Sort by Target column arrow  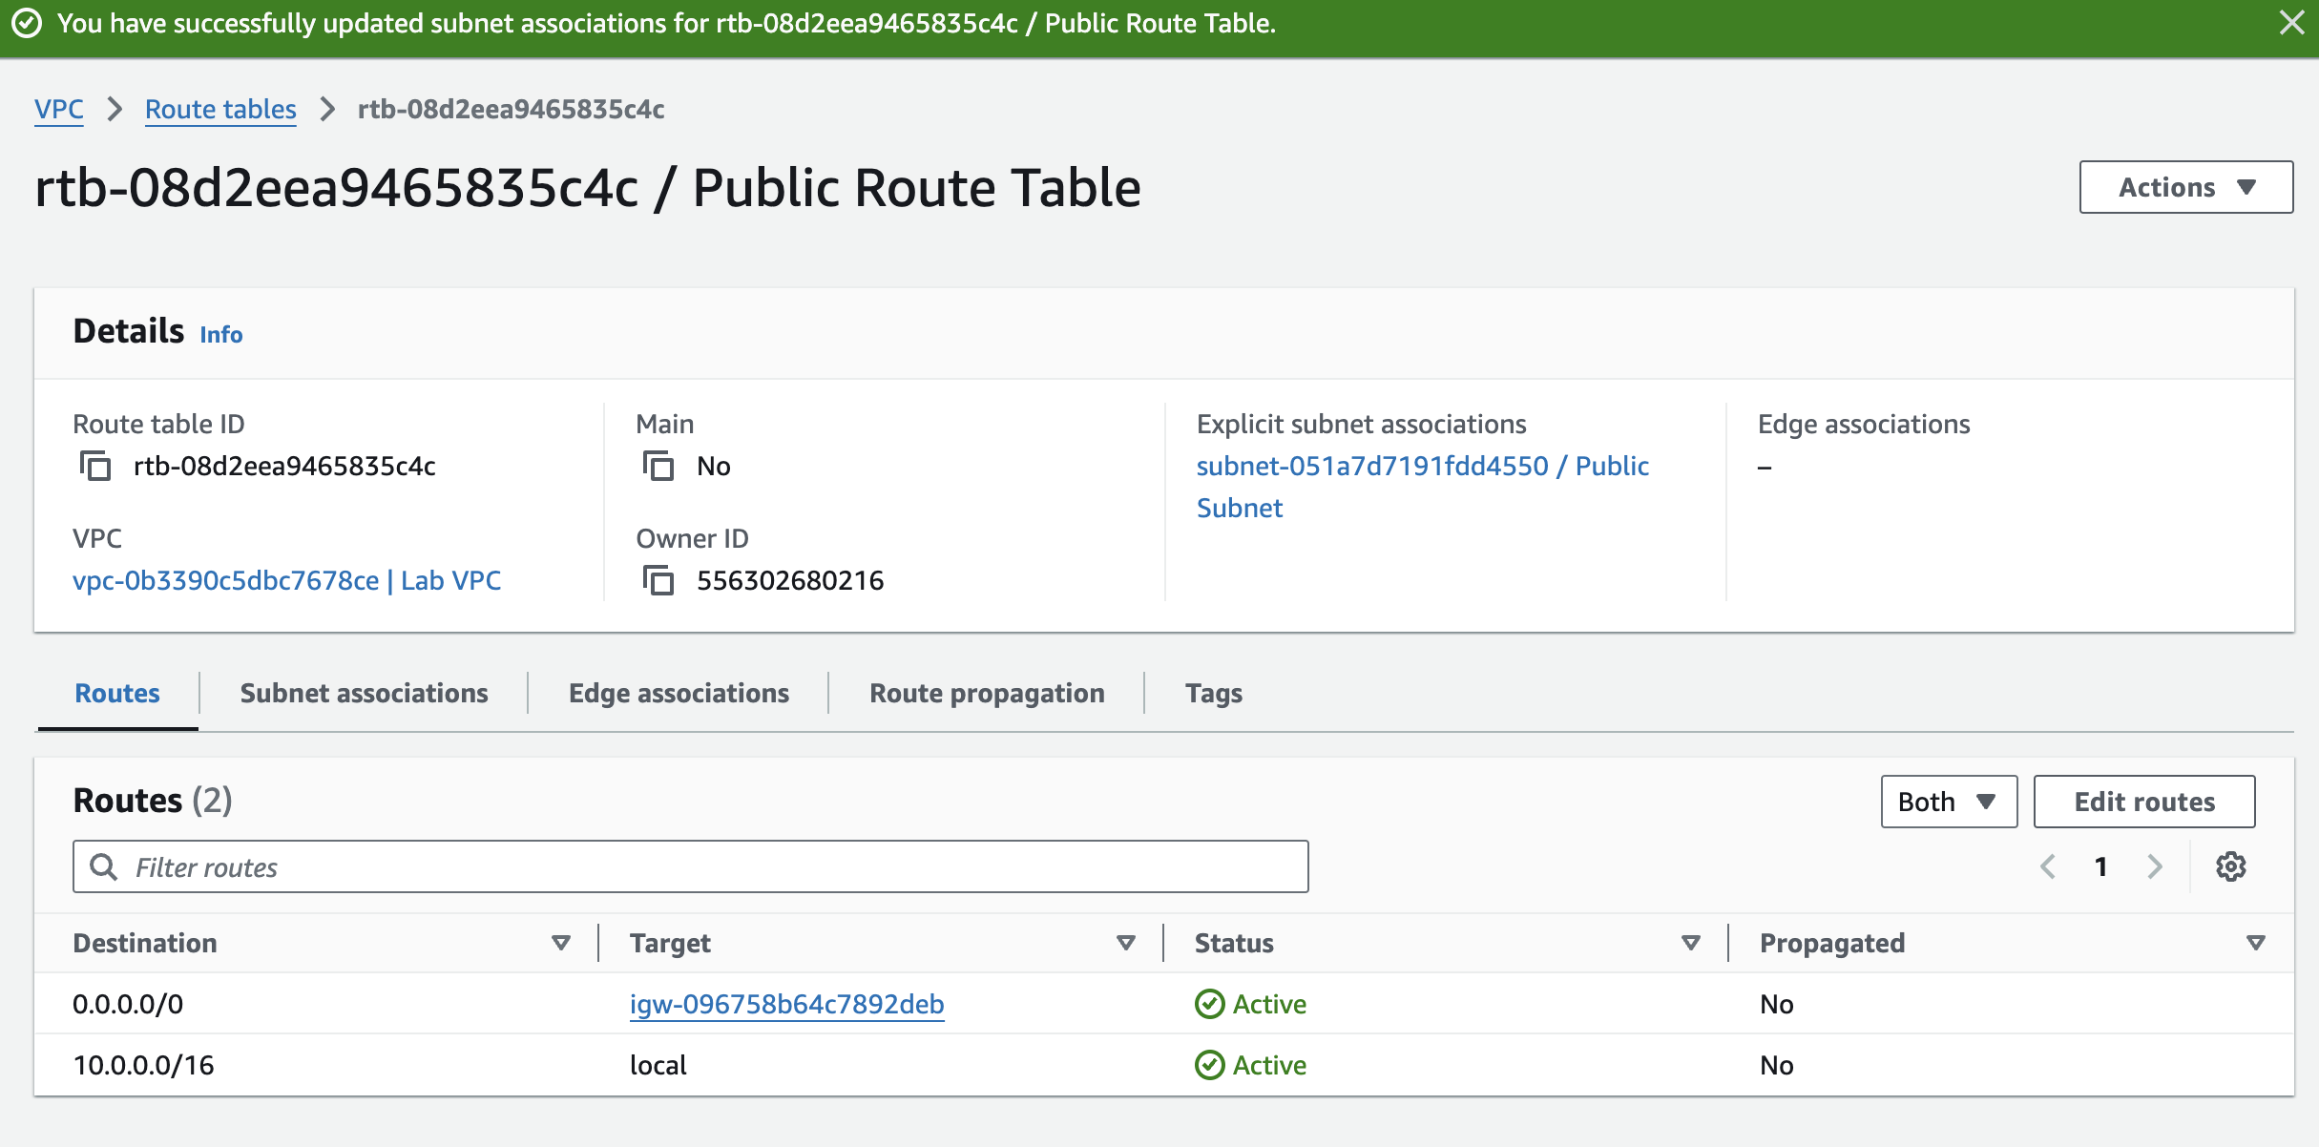tap(1126, 943)
